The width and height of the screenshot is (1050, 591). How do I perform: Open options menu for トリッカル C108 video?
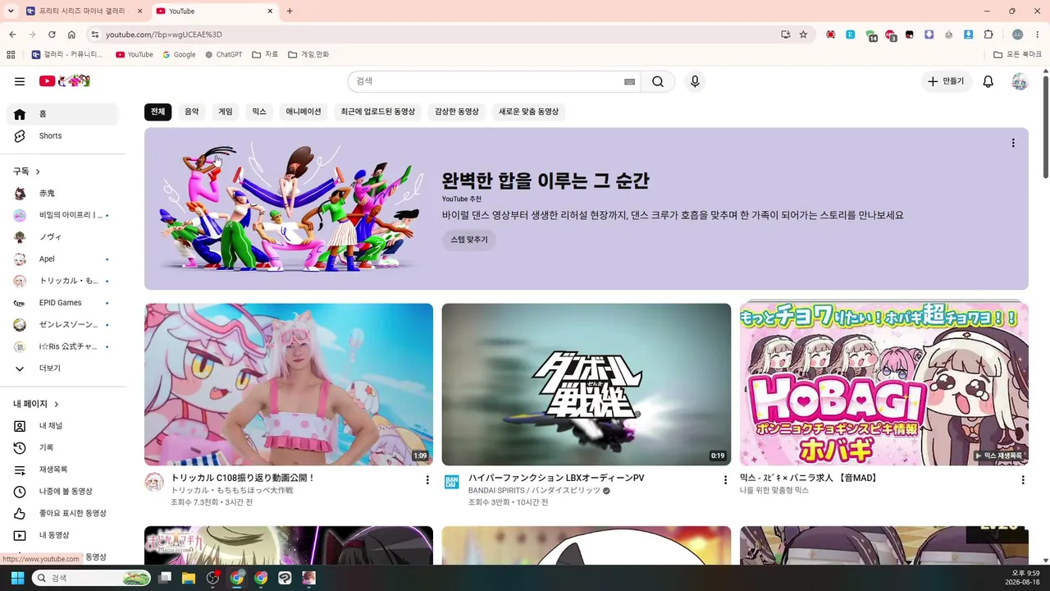point(427,479)
